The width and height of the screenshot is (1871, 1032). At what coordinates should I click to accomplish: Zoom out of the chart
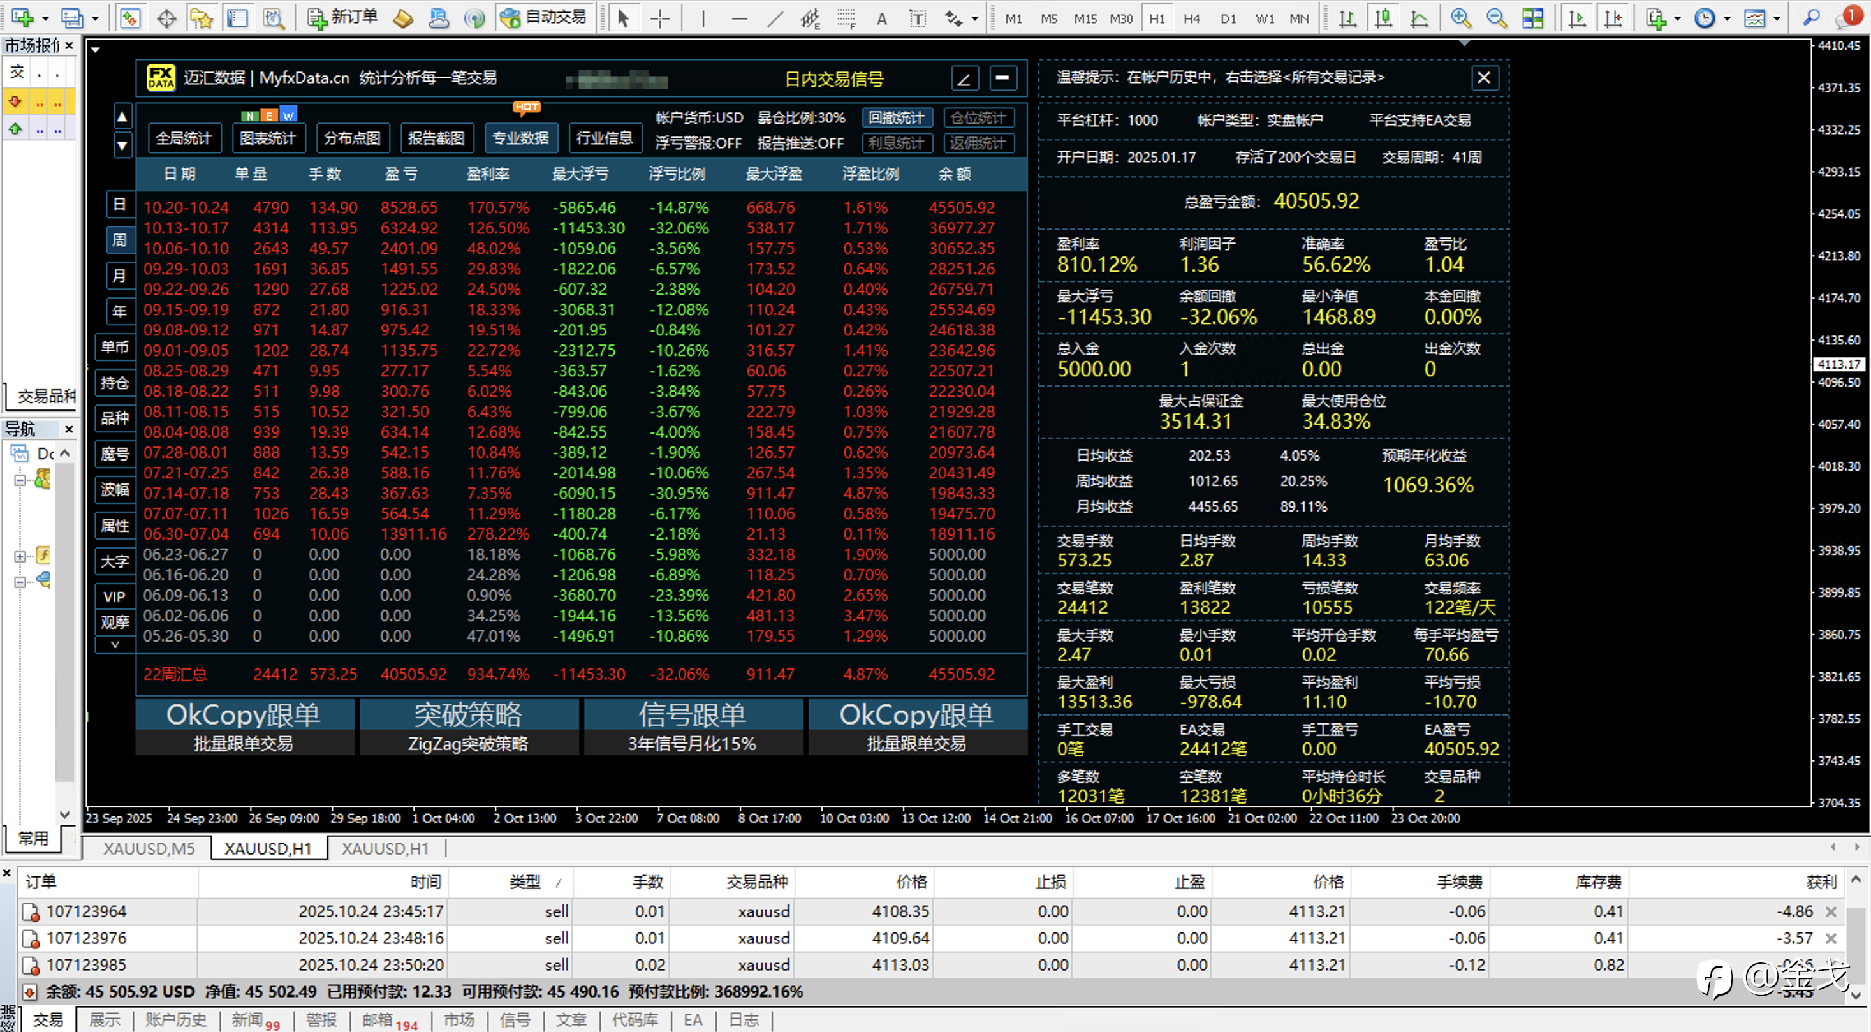[x=1495, y=18]
